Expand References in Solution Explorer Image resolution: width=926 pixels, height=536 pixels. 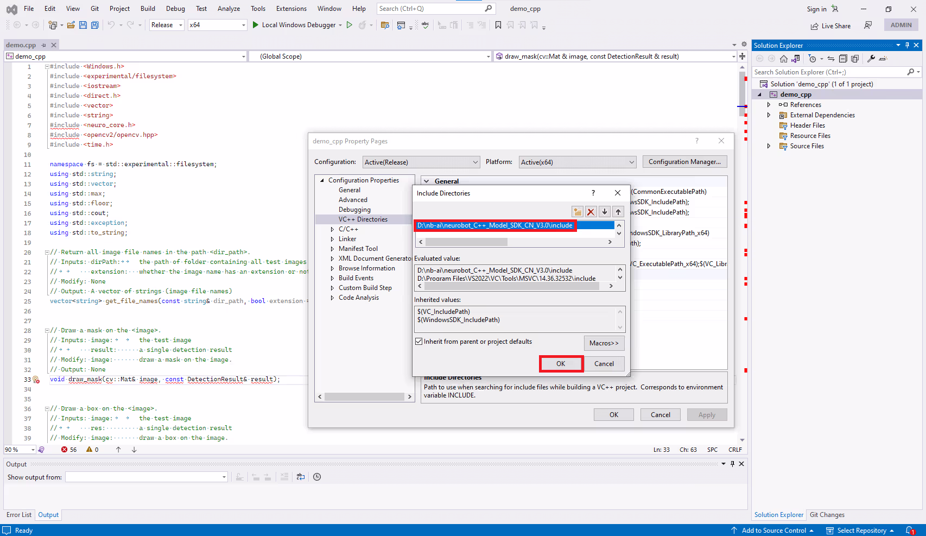click(769, 105)
